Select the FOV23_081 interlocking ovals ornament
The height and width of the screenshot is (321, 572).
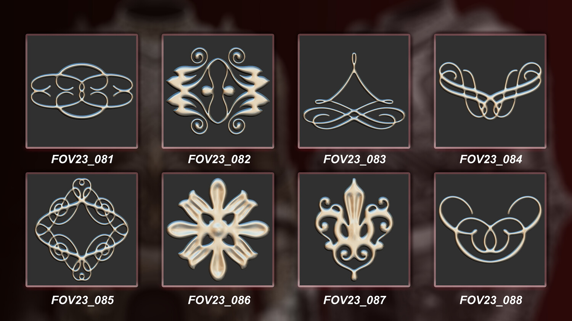tap(82, 91)
